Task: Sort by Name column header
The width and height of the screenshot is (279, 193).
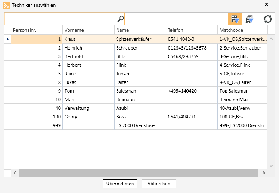Action: (140, 30)
